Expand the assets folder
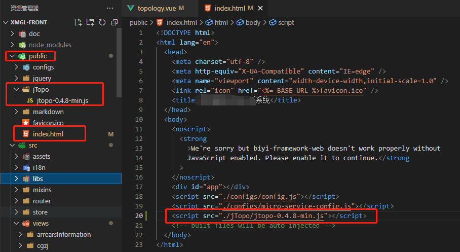The width and height of the screenshot is (460, 252). pos(16,156)
